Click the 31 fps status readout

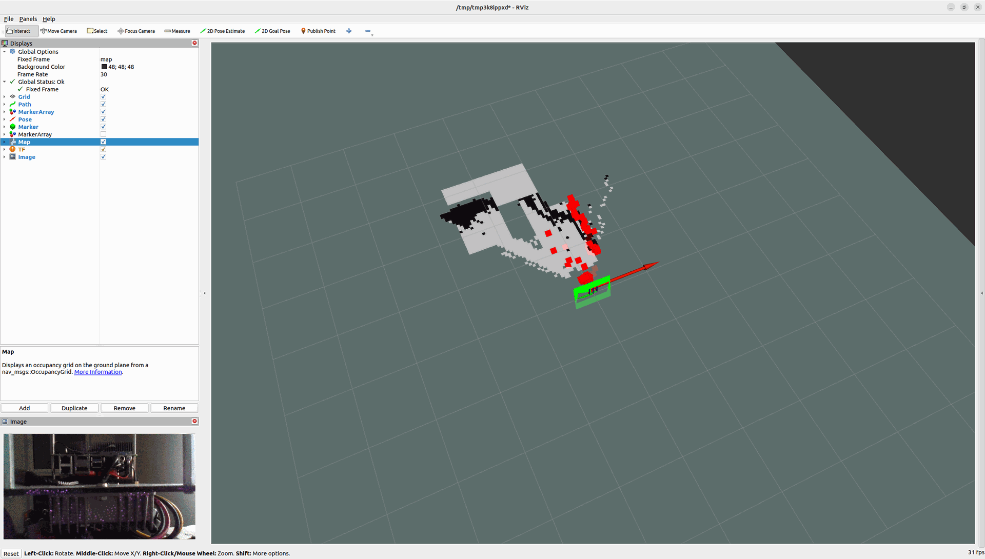pyautogui.click(x=976, y=552)
